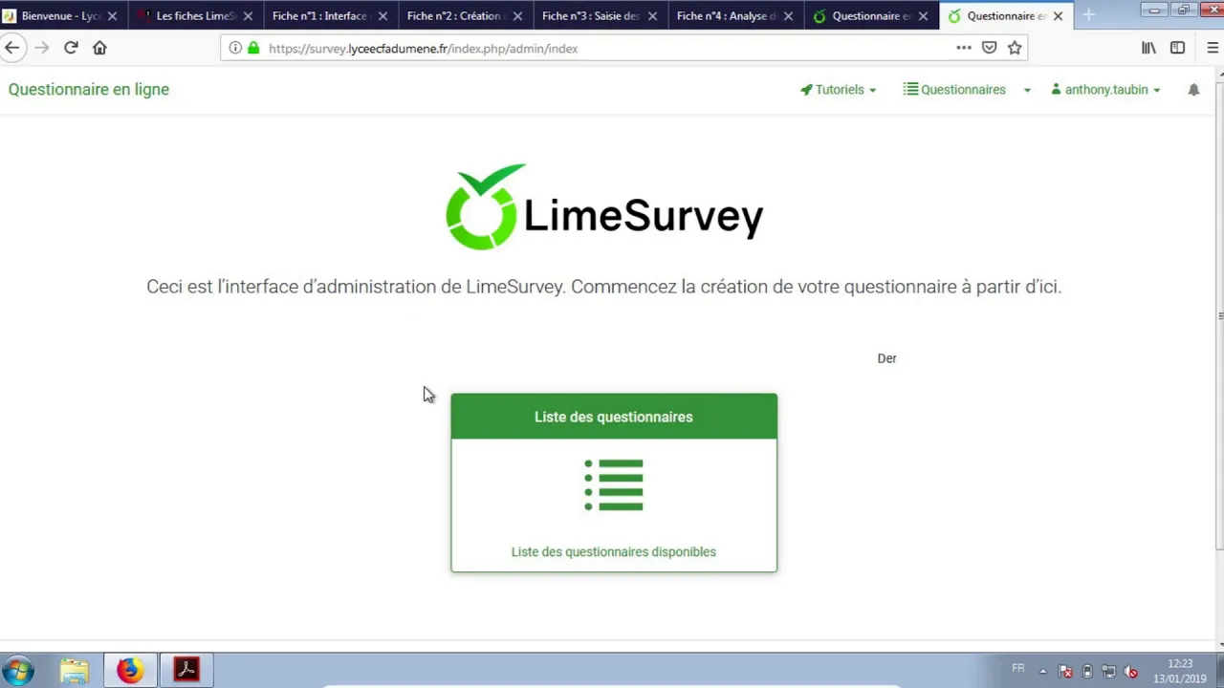Open the Firefox Library icon
This screenshot has height=688, width=1224.
(1149, 48)
